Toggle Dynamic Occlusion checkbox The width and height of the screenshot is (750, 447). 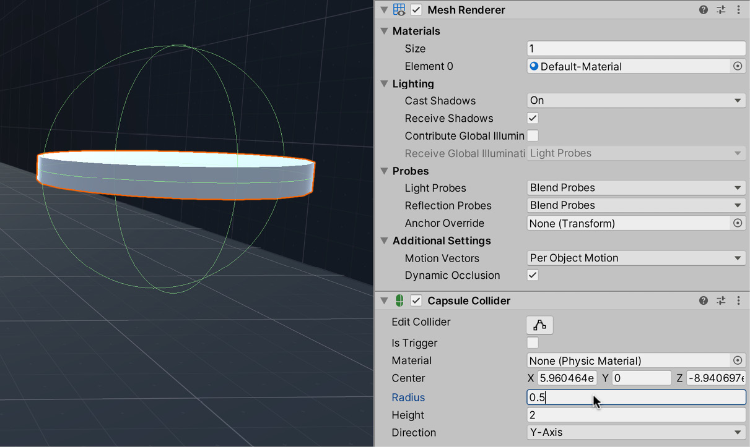[533, 275]
